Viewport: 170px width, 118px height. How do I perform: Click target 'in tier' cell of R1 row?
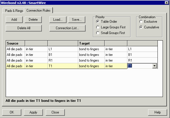click(116, 60)
